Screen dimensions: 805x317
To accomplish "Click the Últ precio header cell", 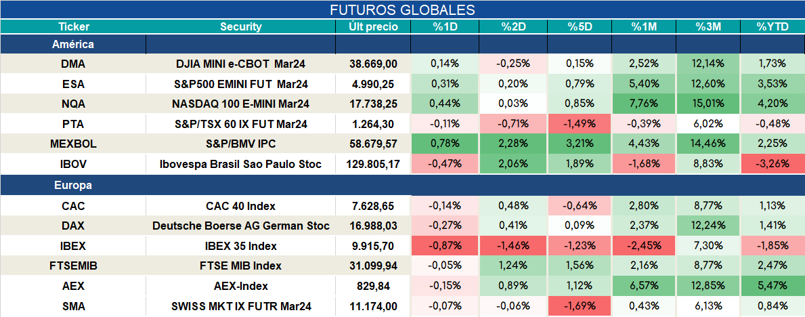I will pos(373,27).
